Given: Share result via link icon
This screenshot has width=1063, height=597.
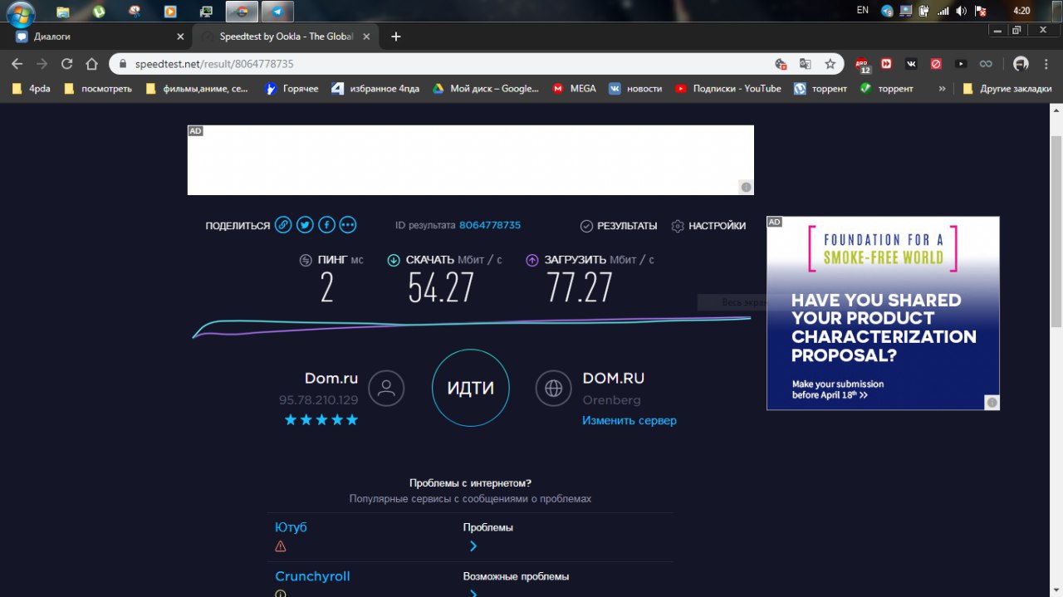Looking at the screenshot, I should click(283, 225).
